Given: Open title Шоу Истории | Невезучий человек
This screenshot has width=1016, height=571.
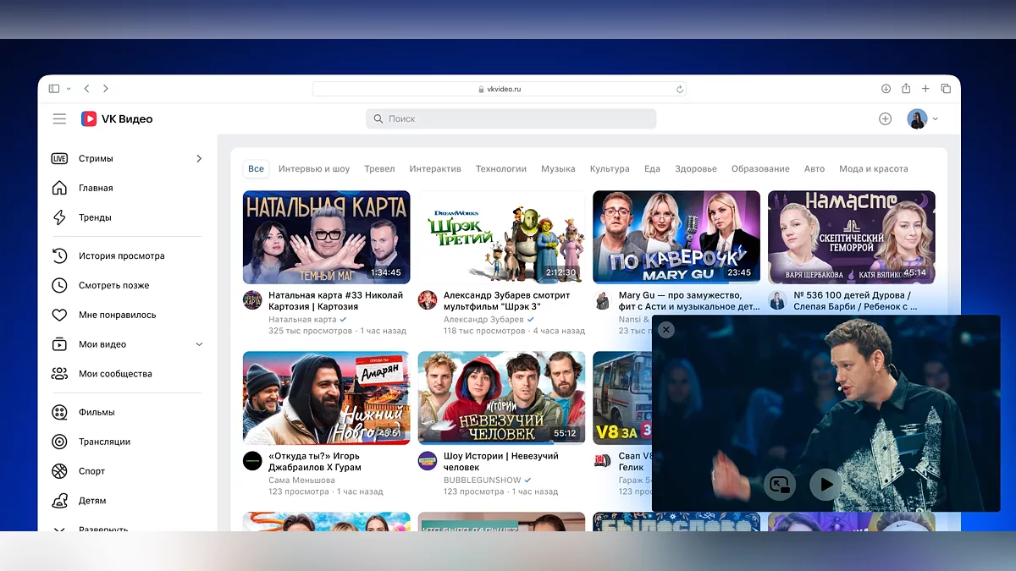Looking at the screenshot, I should (502, 462).
